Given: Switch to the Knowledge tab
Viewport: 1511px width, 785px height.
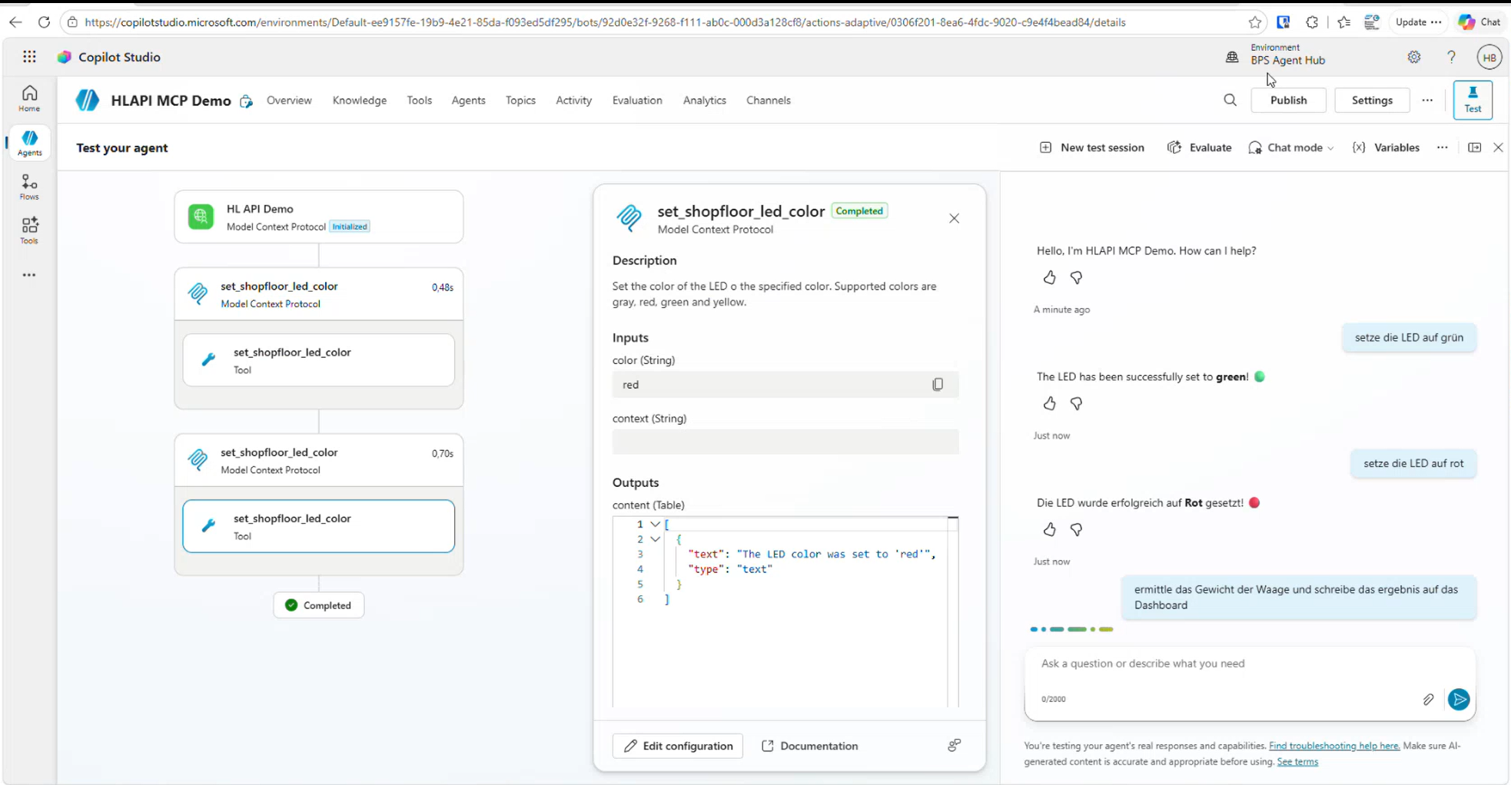Looking at the screenshot, I should [360, 100].
